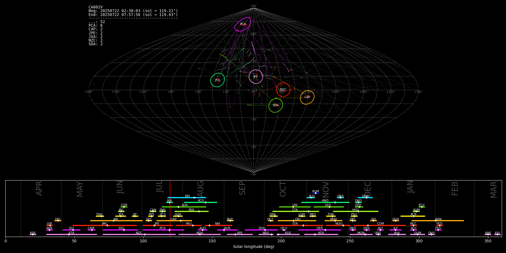Select the APR month label in the timeline
The width and height of the screenshot is (506, 253).
pos(39,188)
